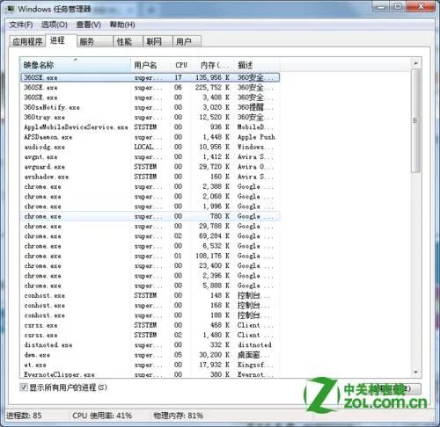Image resolution: width=440 pixels, height=427 pixels.
Task: Select chrome.exe row using 69,284 K
Action: [150, 236]
